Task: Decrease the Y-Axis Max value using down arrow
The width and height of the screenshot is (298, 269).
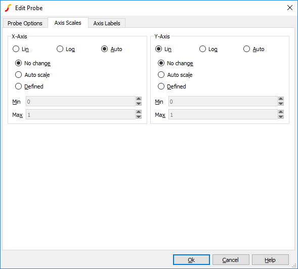Action: 281,117
